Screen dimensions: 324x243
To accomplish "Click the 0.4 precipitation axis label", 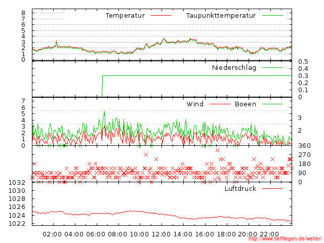I will tap(303, 69).
